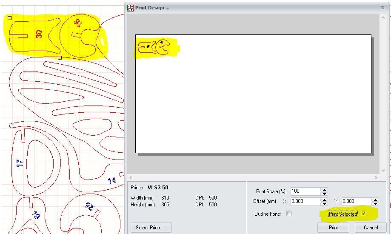
Task: Click the right arrow of the preview scrollbar
Action: pyautogui.click(x=376, y=177)
